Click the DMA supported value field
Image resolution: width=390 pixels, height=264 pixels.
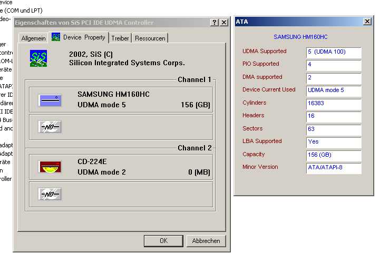coord(334,78)
